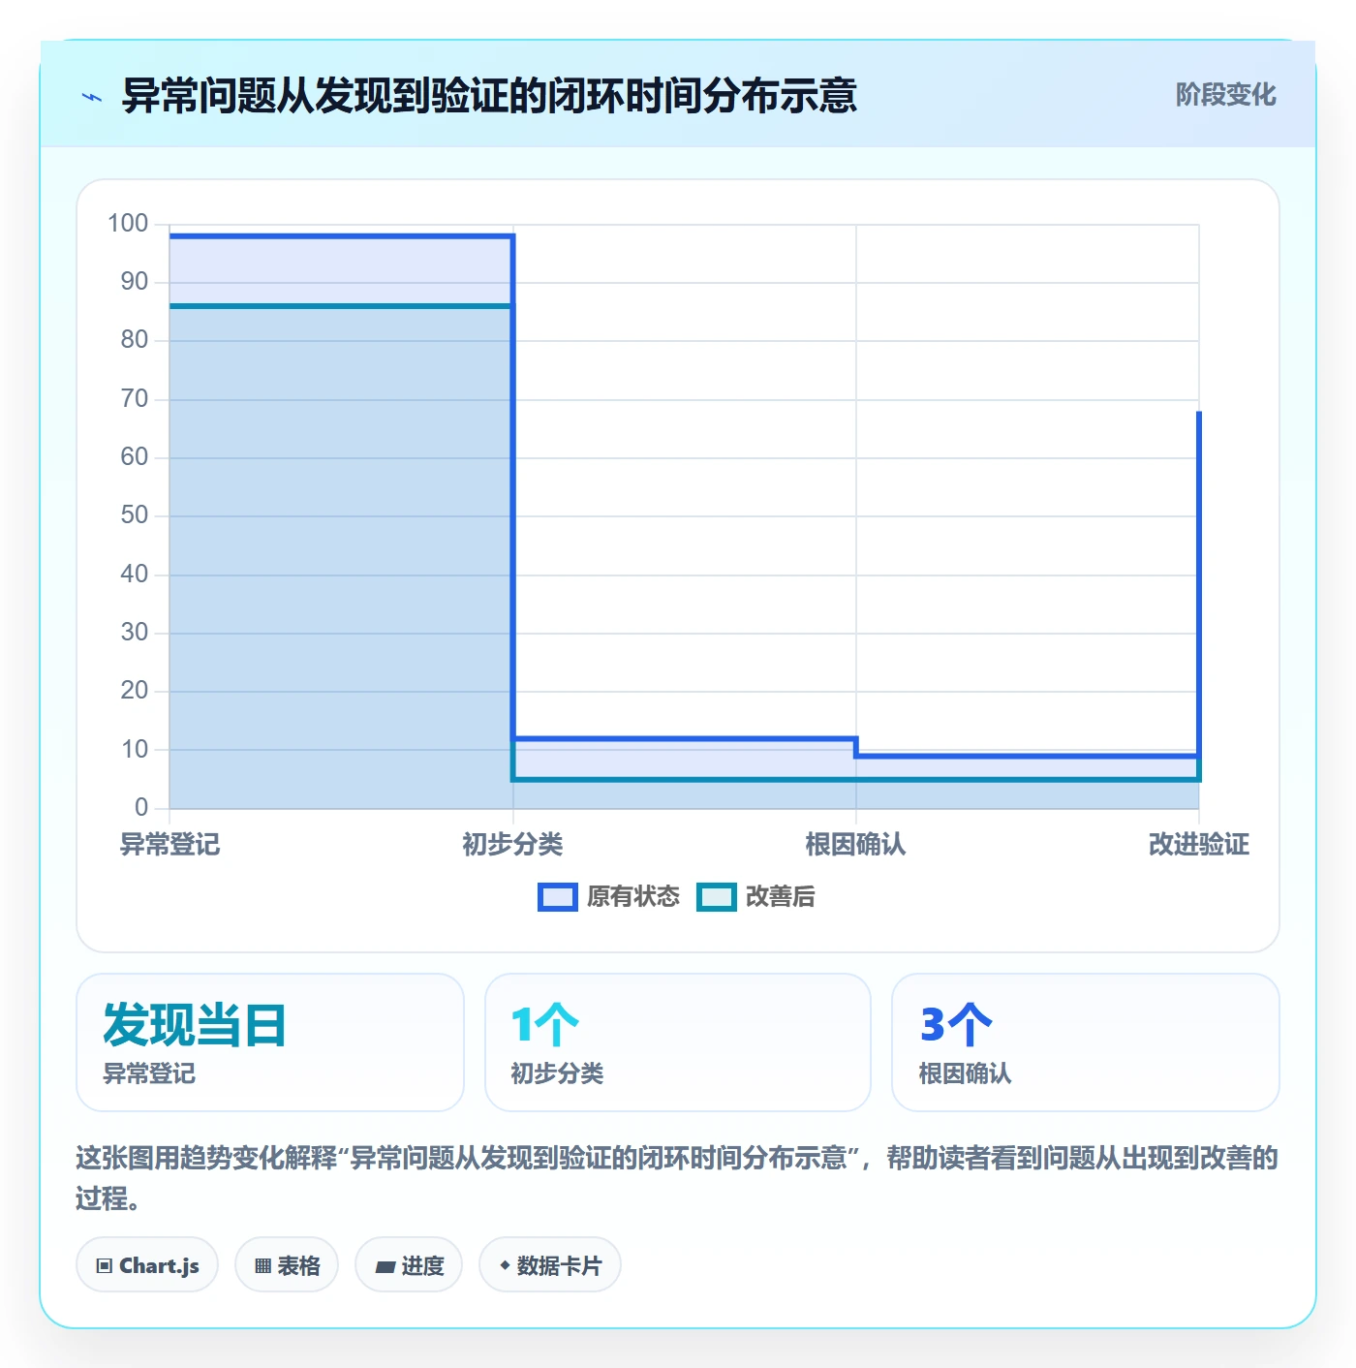The height and width of the screenshot is (1368, 1356).
Task: Click the 50 y-axis tick label
Action: pos(135,515)
